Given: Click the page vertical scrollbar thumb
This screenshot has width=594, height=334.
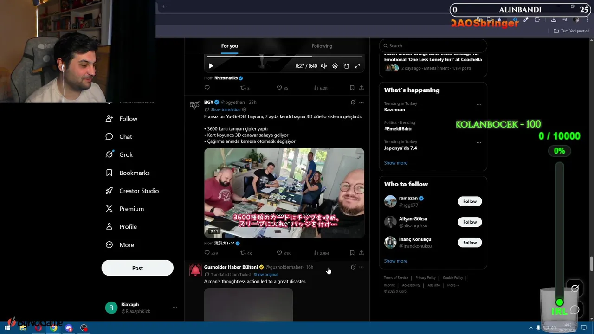Looking at the screenshot, I should [x=591, y=264].
